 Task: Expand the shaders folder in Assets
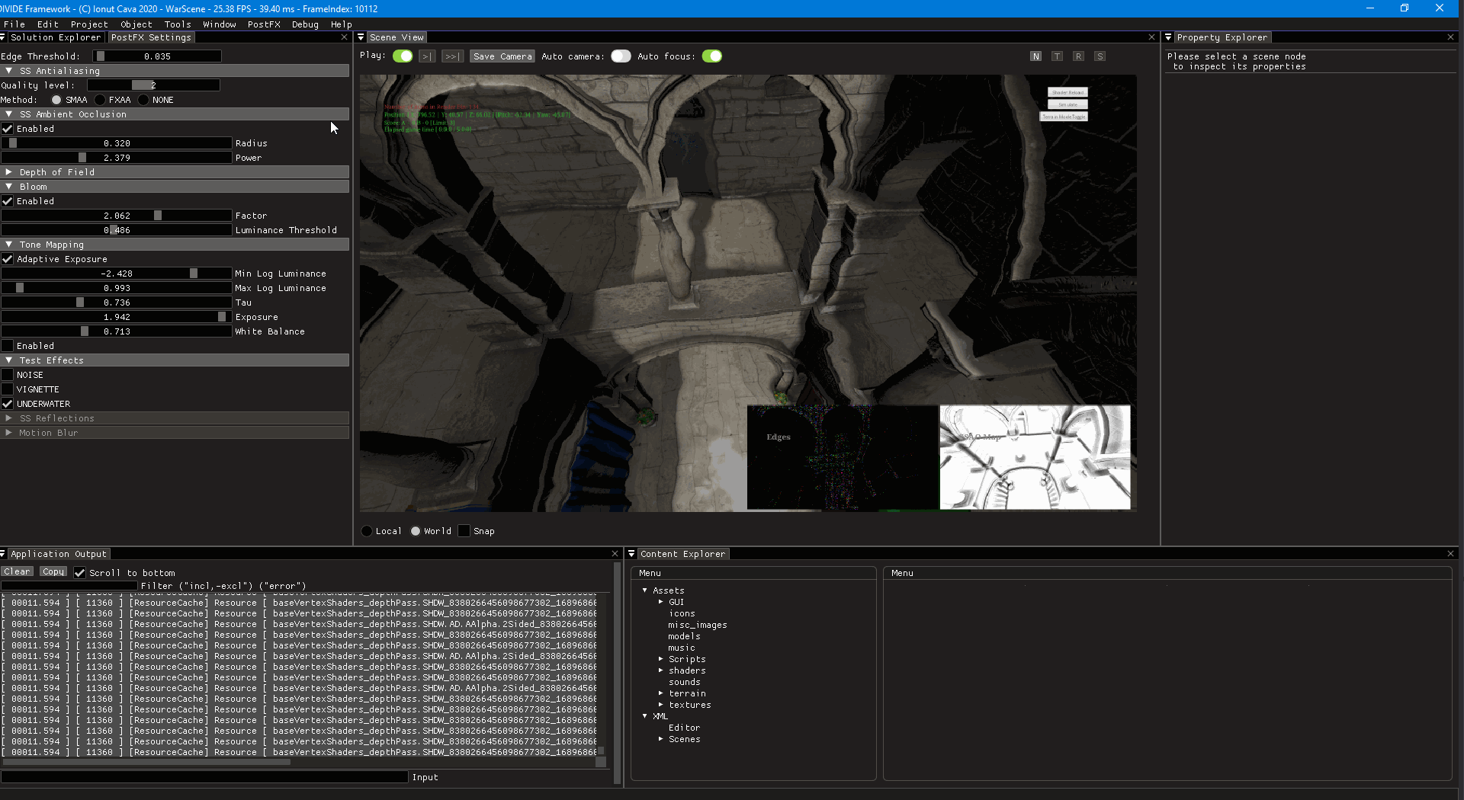pos(661,670)
